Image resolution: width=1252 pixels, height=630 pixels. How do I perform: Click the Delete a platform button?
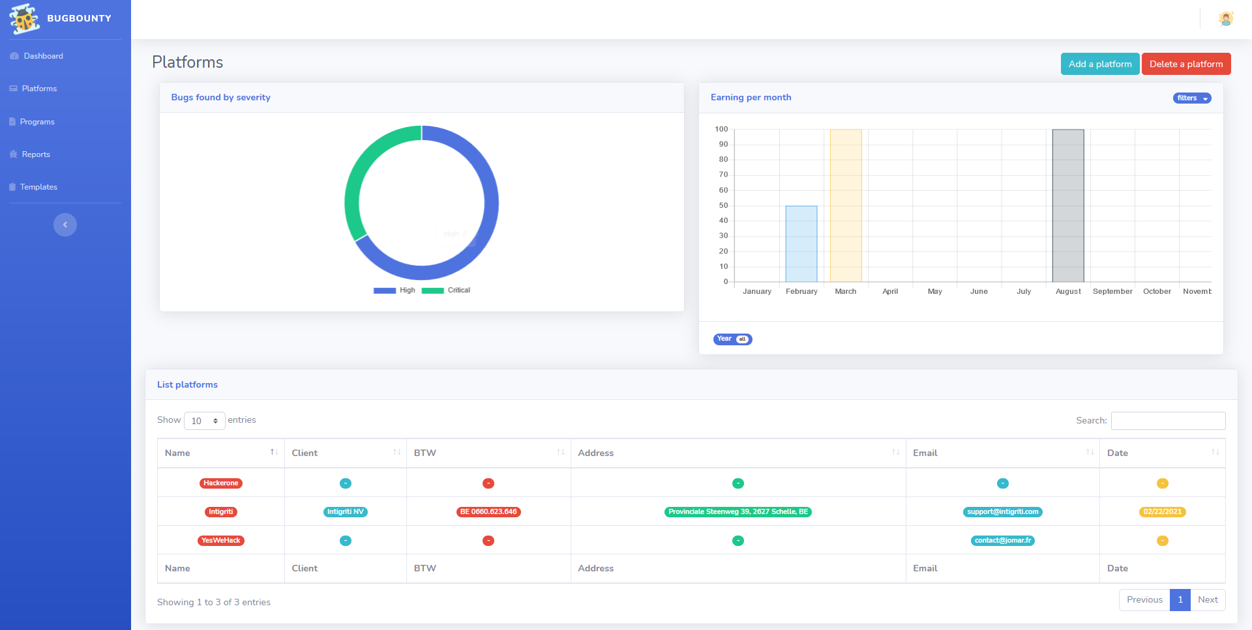(x=1186, y=64)
